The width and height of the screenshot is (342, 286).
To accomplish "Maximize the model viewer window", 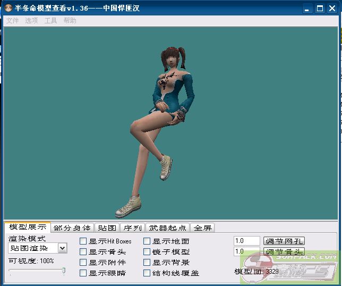I will 320,9.
